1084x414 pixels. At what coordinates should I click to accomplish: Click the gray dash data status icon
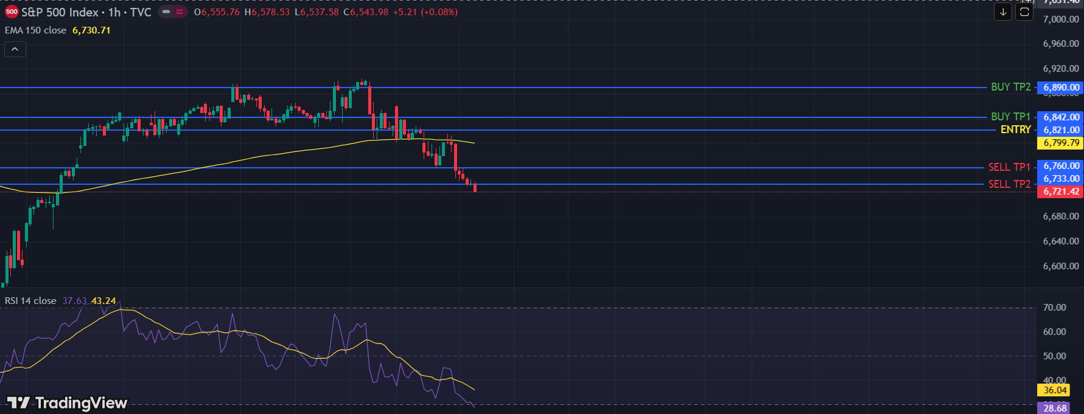tap(166, 12)
